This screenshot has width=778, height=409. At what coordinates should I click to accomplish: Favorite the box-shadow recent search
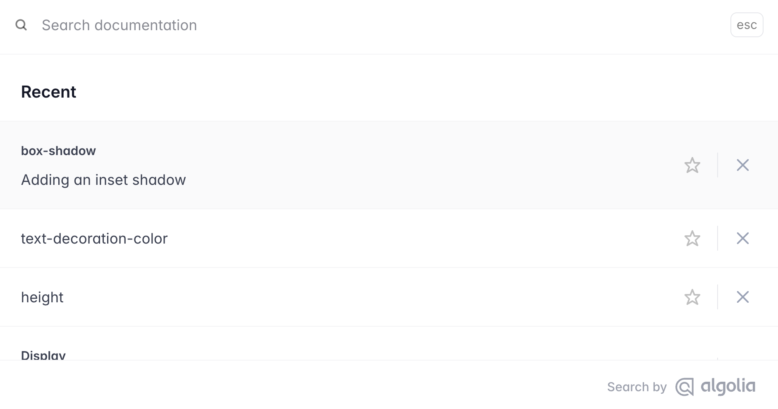click(692, 165)
